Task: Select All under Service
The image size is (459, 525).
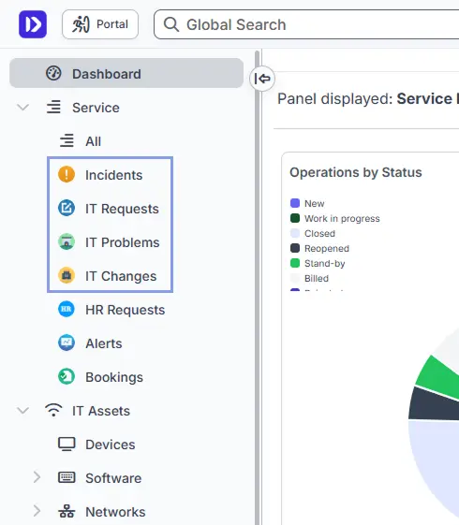Action: [93, 141]
